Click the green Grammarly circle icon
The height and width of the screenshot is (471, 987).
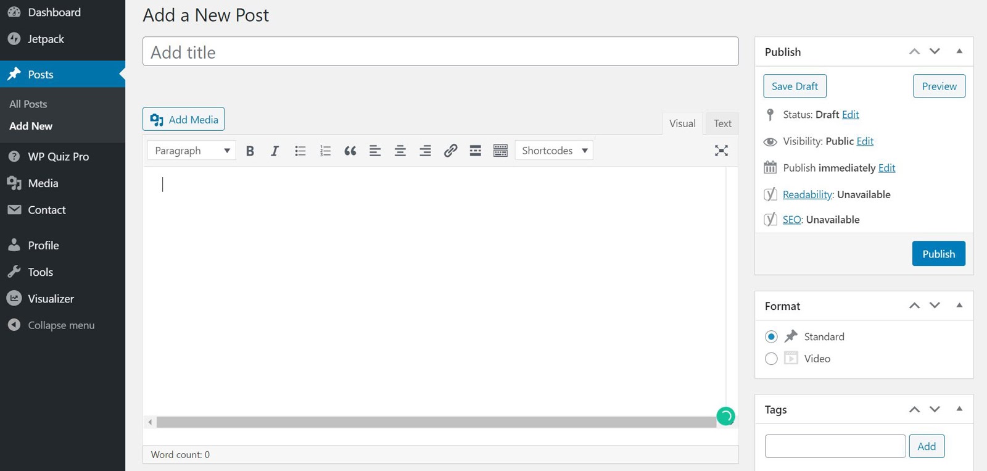pos(725,417)
